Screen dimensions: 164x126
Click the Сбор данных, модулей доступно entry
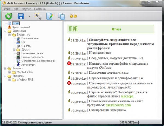(x=116, y=58)
